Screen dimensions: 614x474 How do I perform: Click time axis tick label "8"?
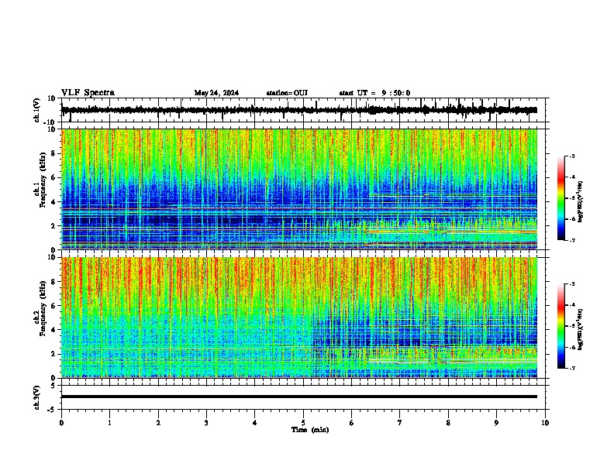click(448, 423)
